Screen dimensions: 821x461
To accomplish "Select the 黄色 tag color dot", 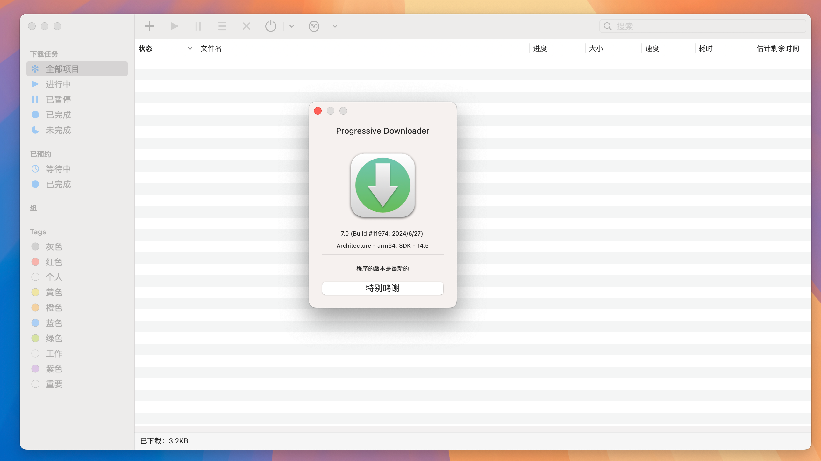I will [35, 292].
